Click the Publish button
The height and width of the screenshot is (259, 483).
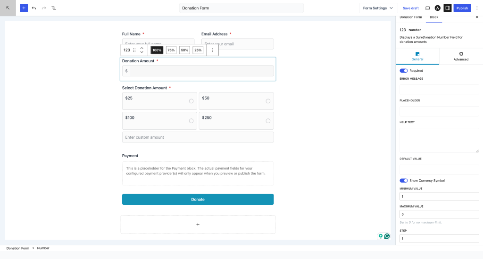pyautogui.click(x=462, y=8)
